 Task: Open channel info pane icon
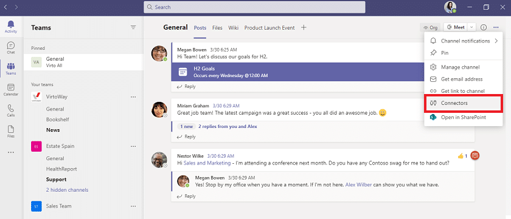click(484, 28)
